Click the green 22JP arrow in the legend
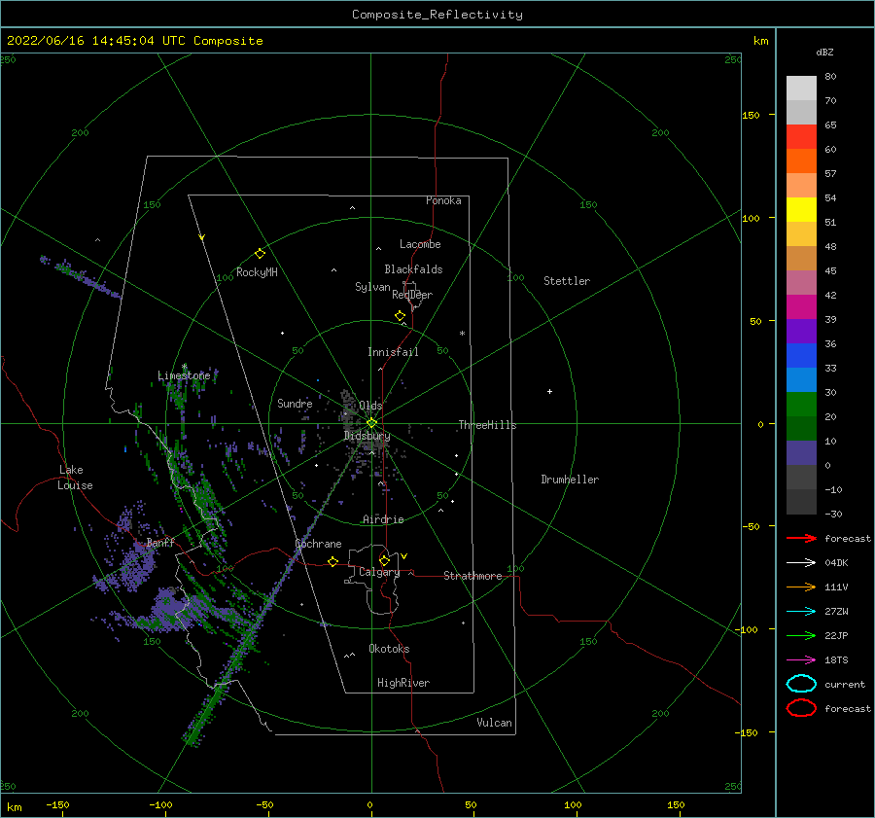 [801, 635]
